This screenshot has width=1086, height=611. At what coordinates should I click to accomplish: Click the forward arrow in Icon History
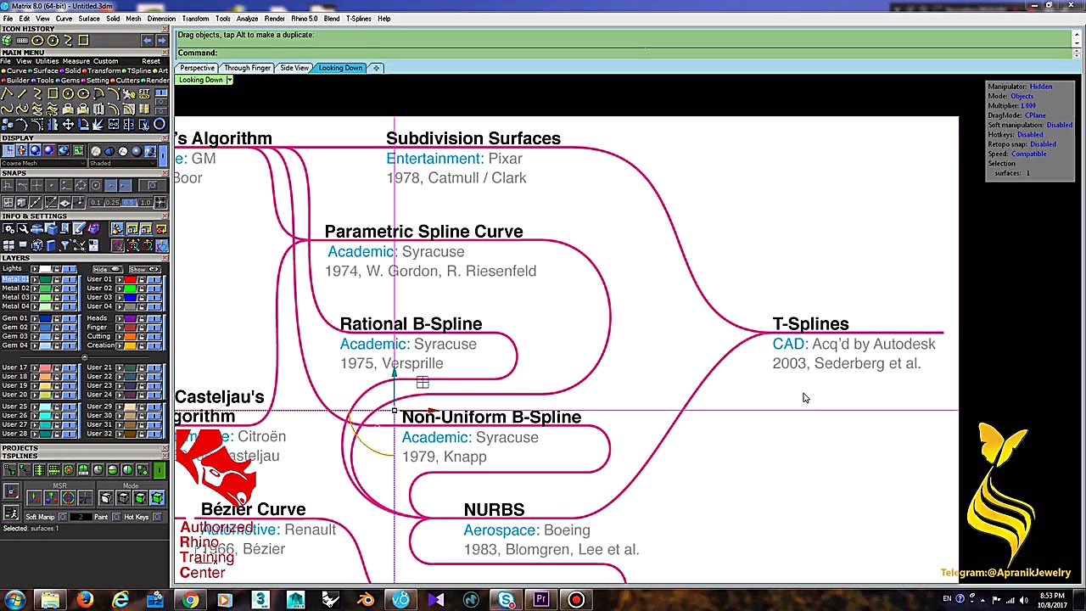coord(162,40)
